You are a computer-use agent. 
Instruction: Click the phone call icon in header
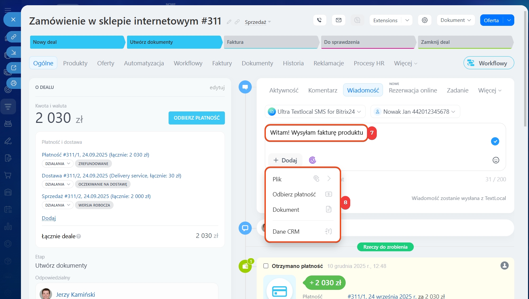319,20
